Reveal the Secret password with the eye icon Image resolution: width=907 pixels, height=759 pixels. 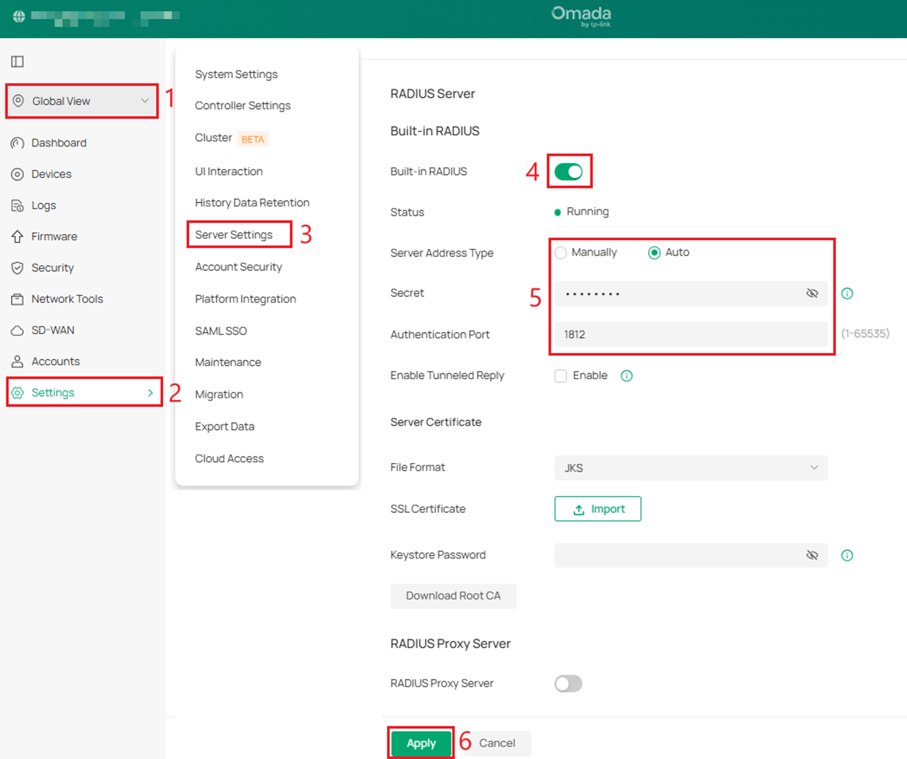click(x=812, y=293)
